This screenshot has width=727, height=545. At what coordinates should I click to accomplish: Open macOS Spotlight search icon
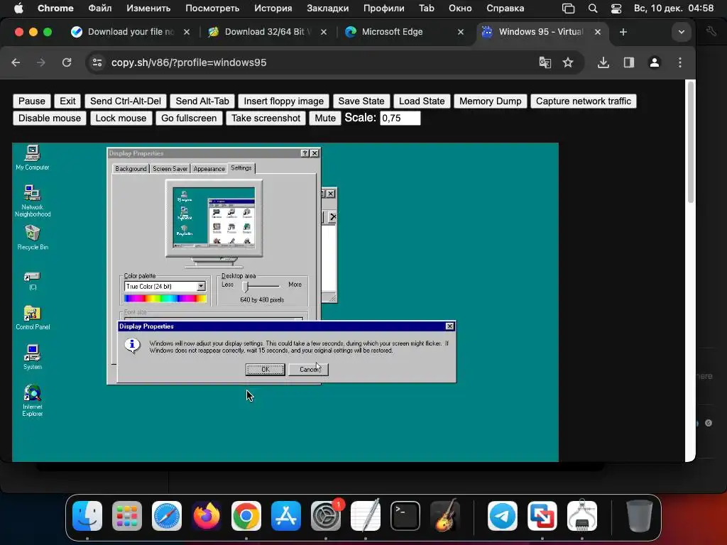tap(593, 9)
